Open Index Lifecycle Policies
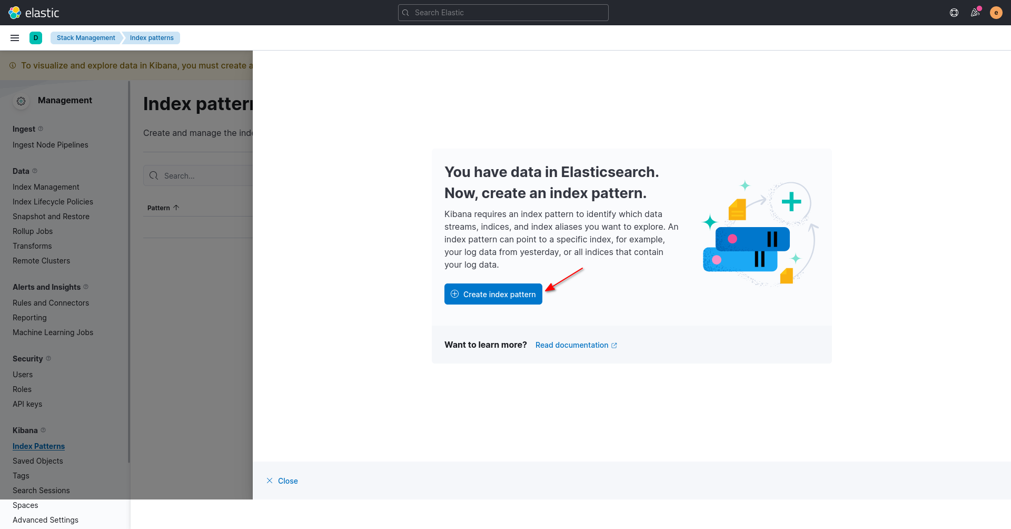 53,202
